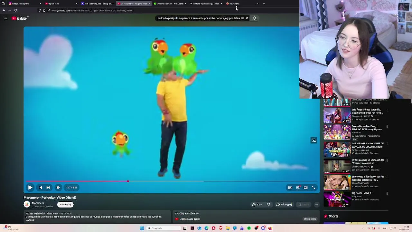Open options for Big Room - Move It
Image resolution: width=412 pixels, height=232 pixels.
click(x=387, y=194)
